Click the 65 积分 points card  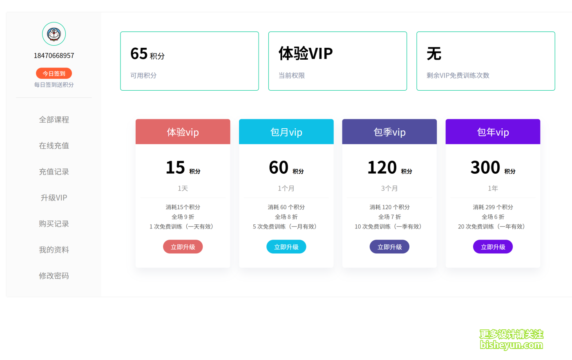[x=189, y=60]
